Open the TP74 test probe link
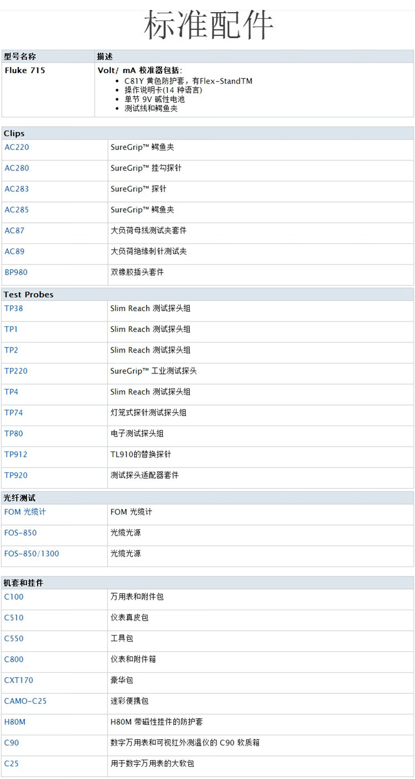This screenshot has height=779, width=415. coord(14,413)
